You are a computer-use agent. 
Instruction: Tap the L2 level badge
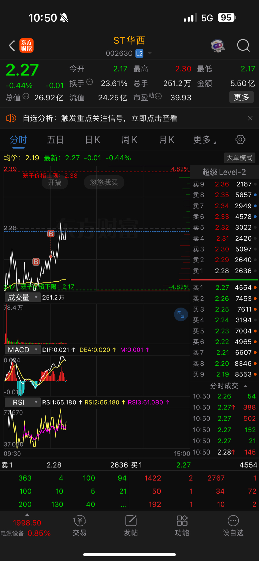(x=139, y=53)
